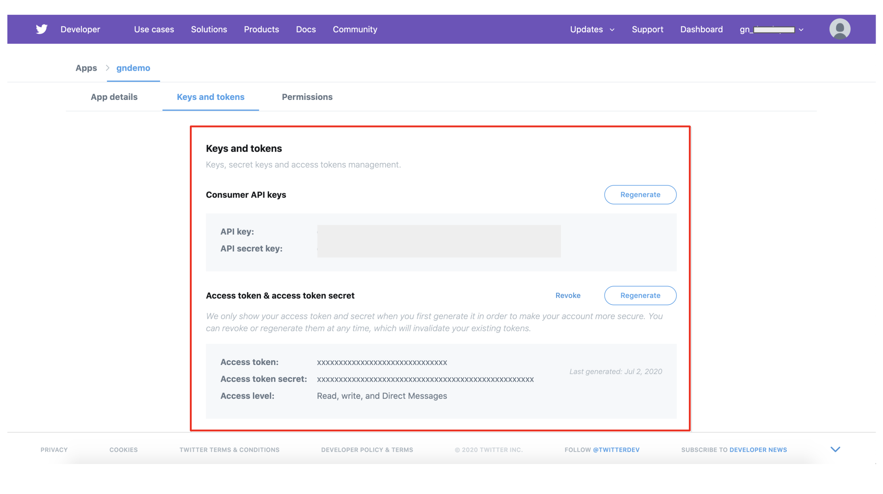Click the 'Consumer API keys' heading
The image size is (883, 494).
(x=246, y=195)
